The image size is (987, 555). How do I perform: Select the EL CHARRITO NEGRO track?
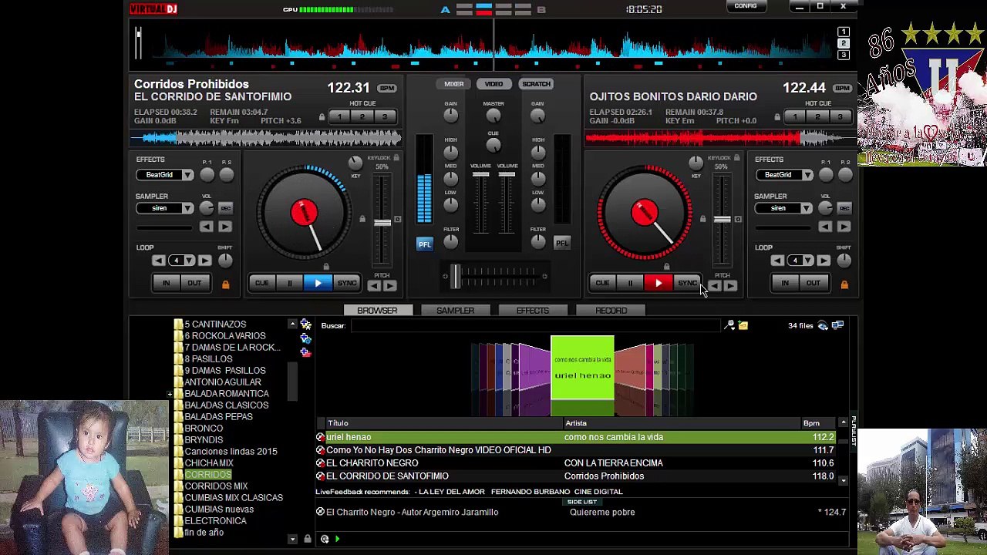click(x=575, y=463)
